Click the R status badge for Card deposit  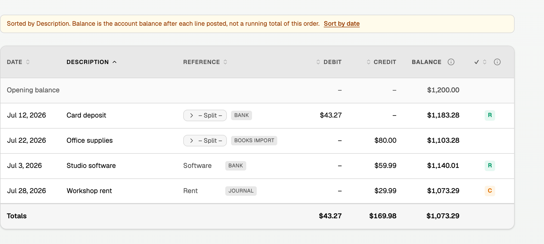[x=490, y=115]
